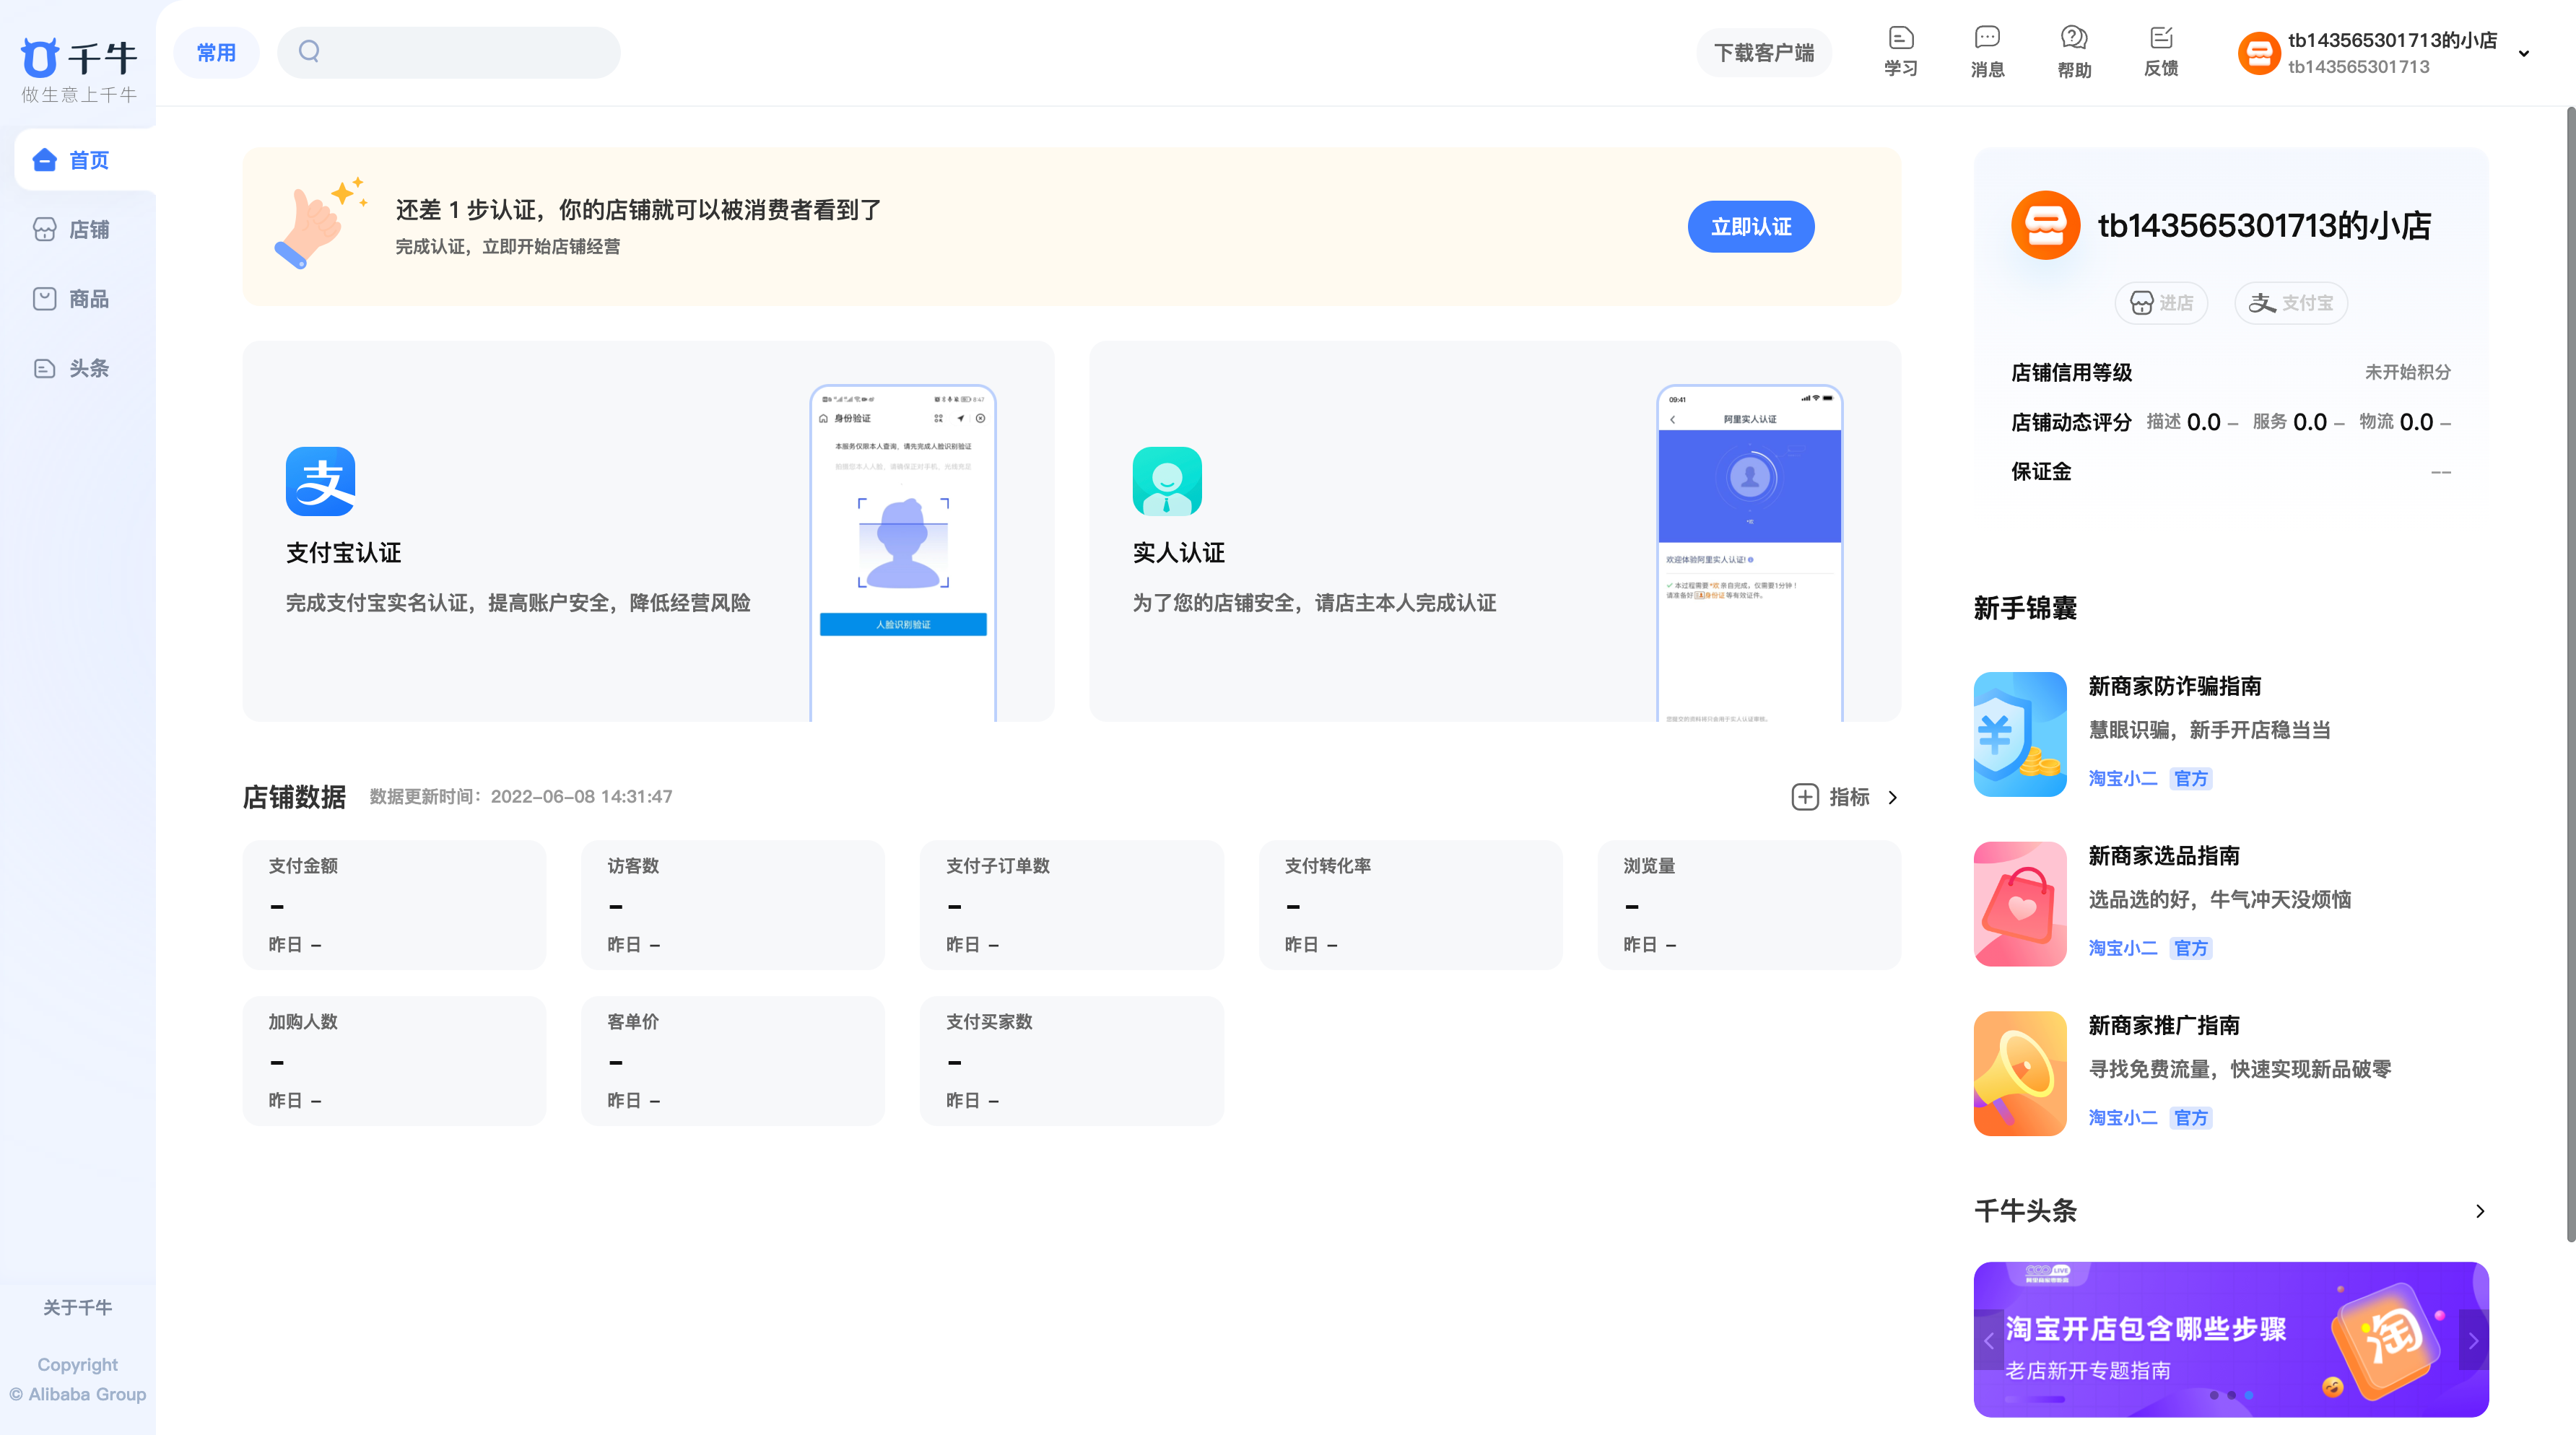The height and width of the screenshot is (1435, 2576).
Task: Click the third banner pagination dot
Action: (x=2249, y=1395)
